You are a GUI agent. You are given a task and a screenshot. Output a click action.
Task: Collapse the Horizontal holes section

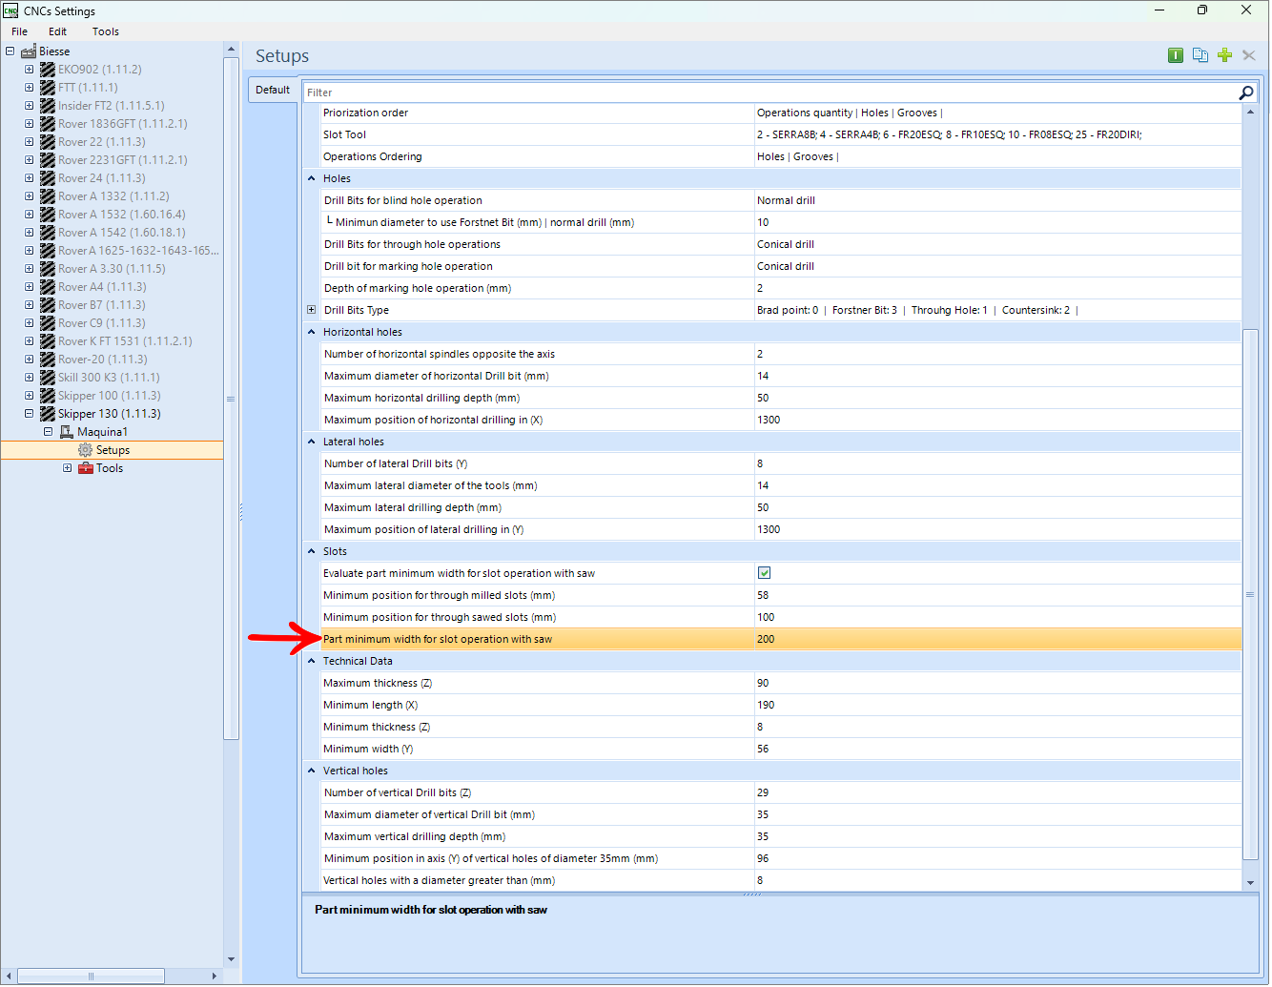[311, 332]
